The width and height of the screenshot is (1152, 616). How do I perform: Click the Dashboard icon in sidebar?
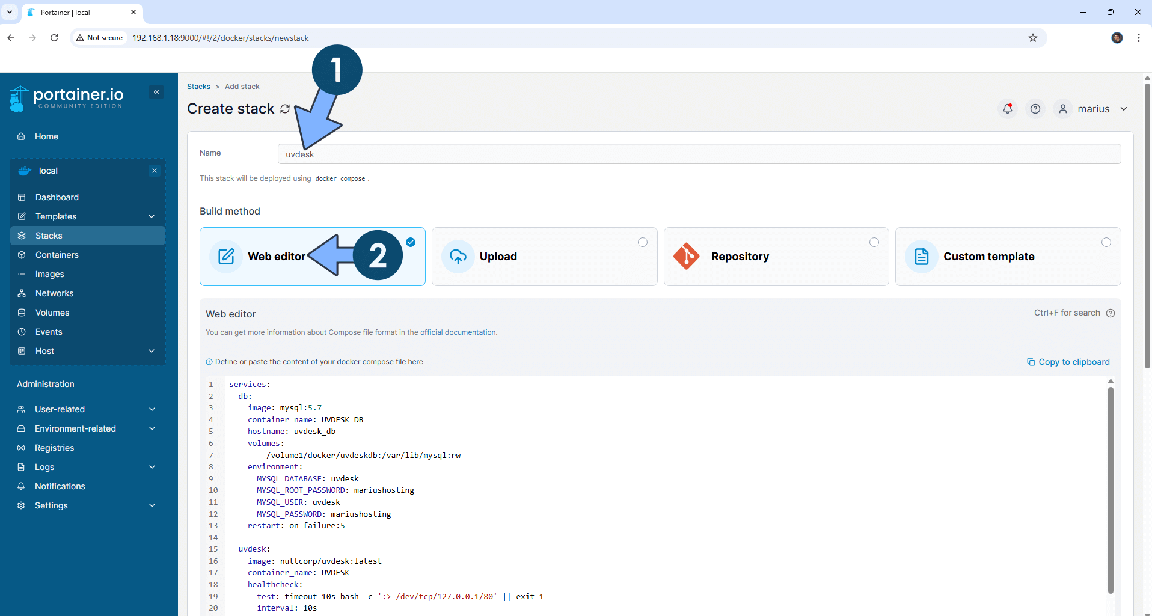(22, 197)
